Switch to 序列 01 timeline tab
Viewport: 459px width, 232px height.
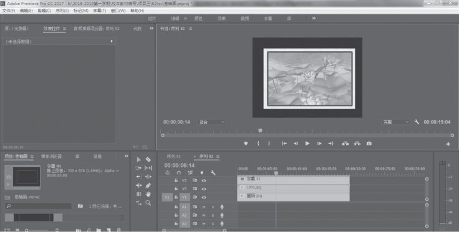[x=173, y=157]
